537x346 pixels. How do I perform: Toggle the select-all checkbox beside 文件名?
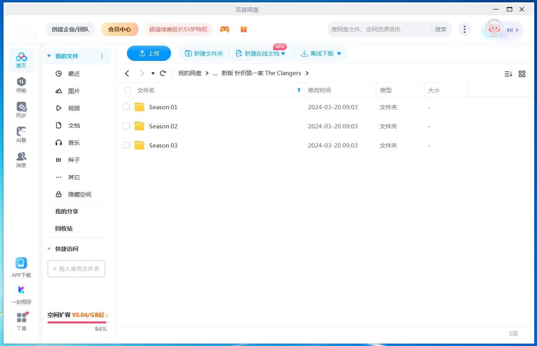coord(128,90)
